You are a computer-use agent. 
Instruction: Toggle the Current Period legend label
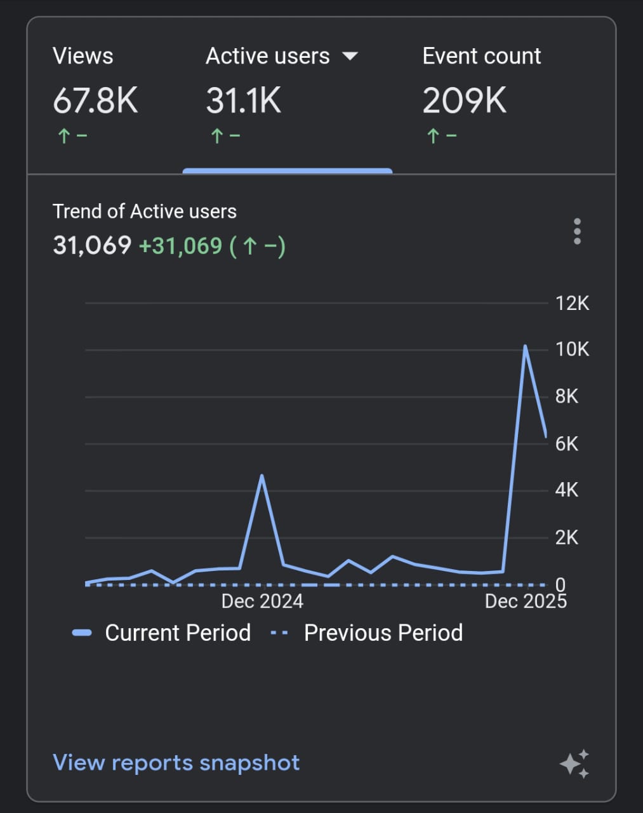(x=178, y=633)
